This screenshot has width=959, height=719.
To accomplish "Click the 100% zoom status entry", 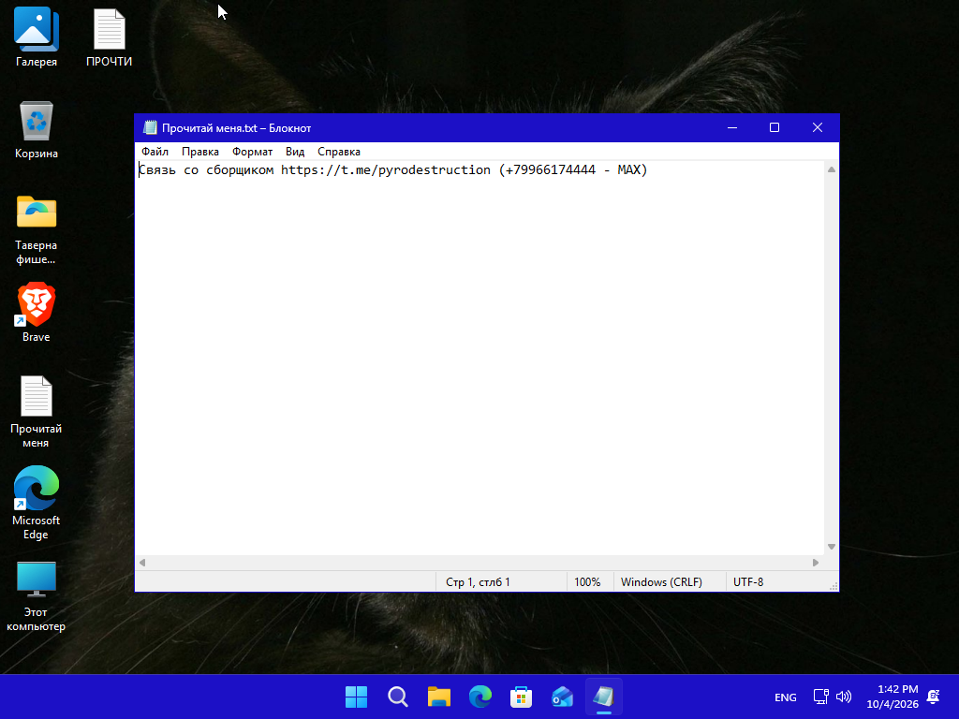I will (x=587, y=582).
